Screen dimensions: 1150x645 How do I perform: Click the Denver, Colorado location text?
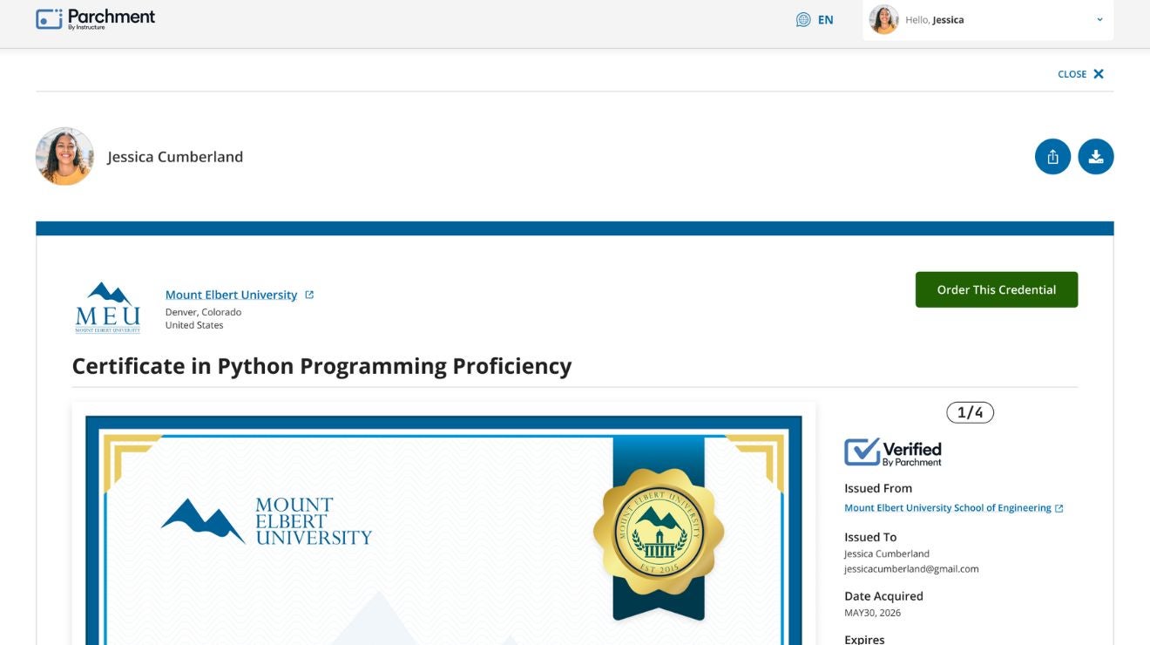203,312
